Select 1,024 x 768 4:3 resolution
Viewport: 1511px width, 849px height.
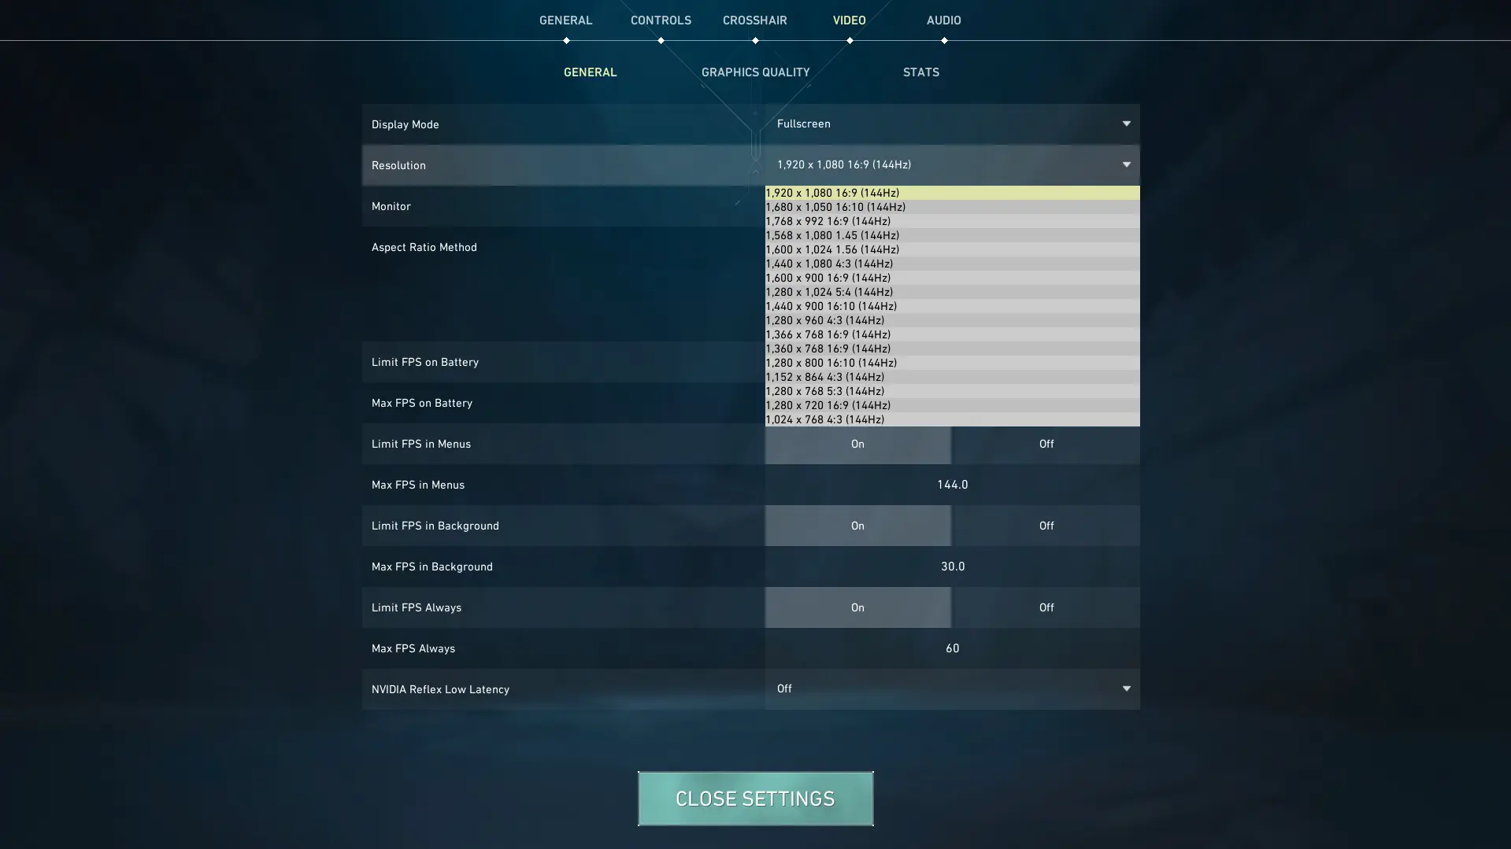coord(952,419)
